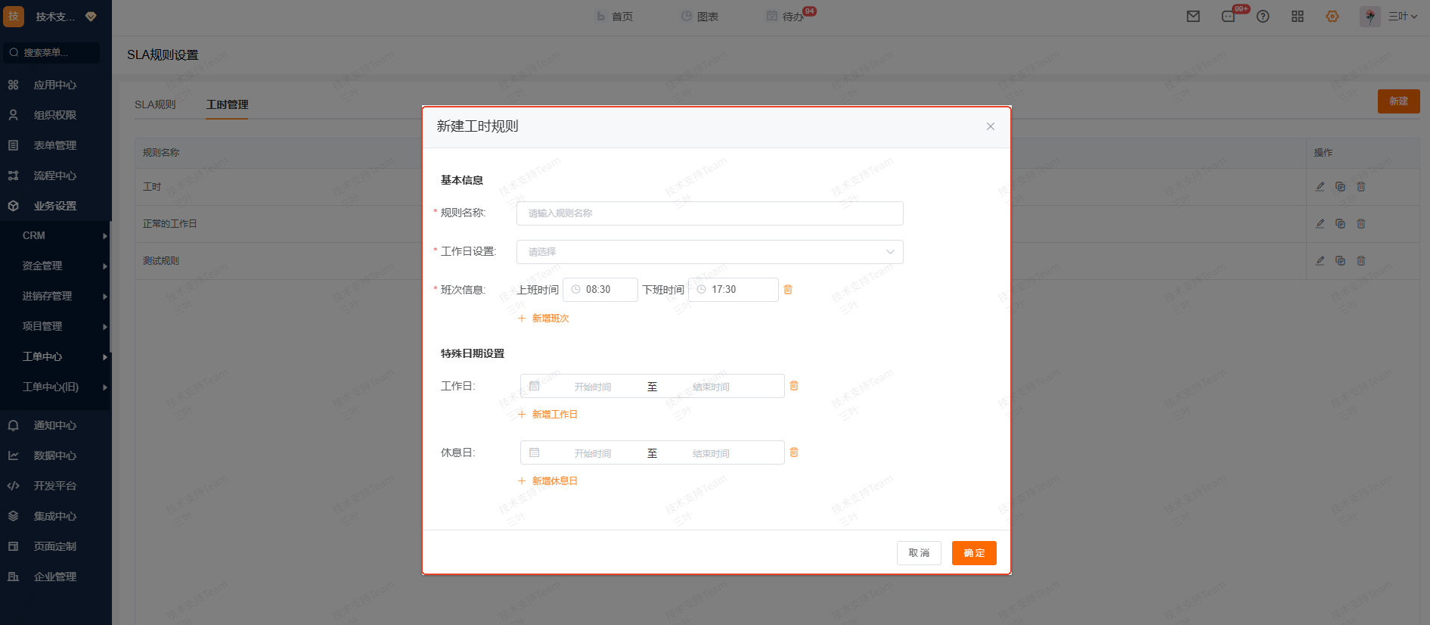
Task: Open the orange settings gear icon
Action: click(x=1332, y=17)
